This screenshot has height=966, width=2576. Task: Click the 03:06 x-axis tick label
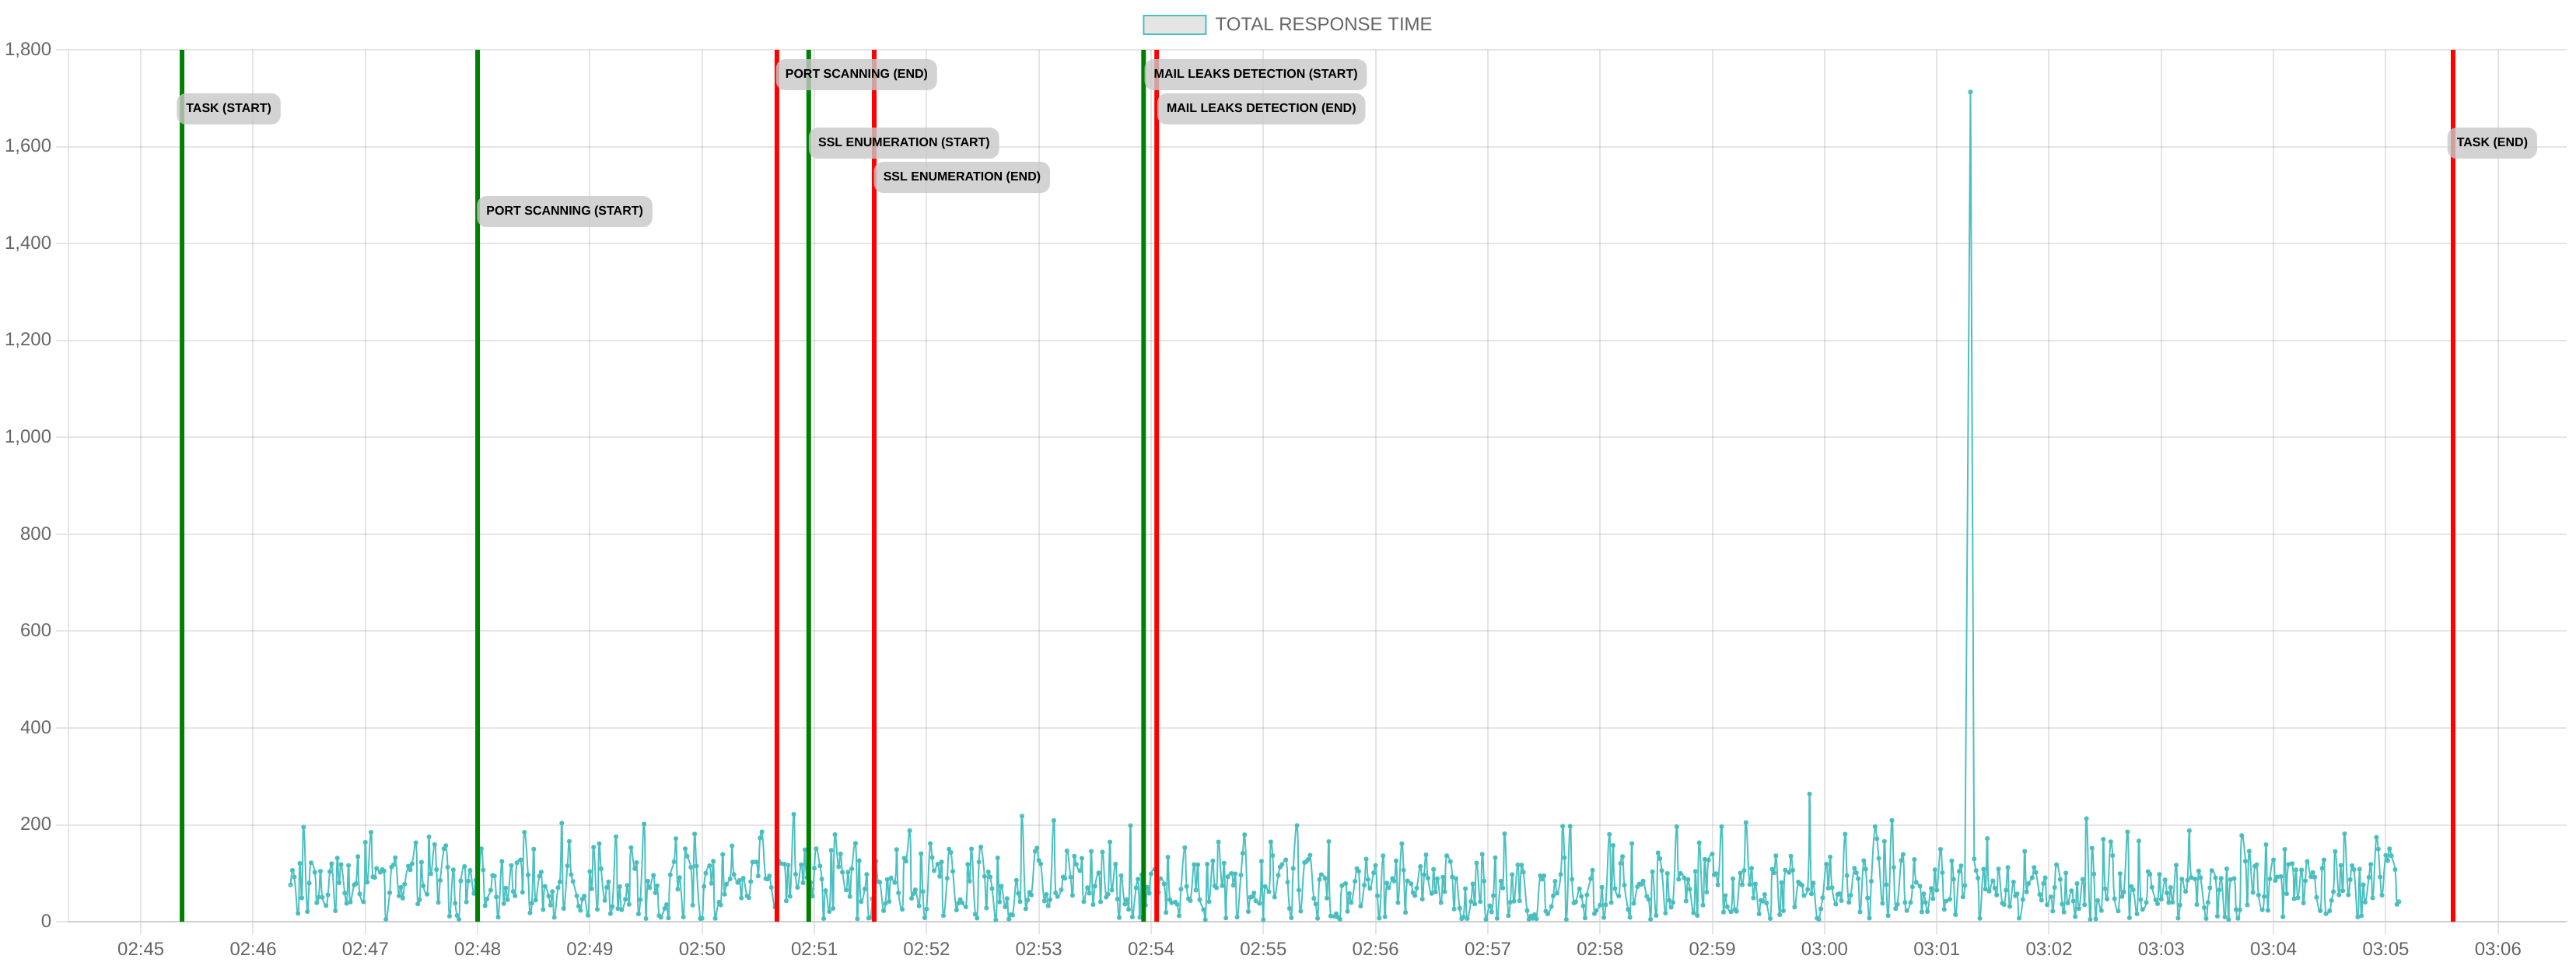click(2497, 948)
